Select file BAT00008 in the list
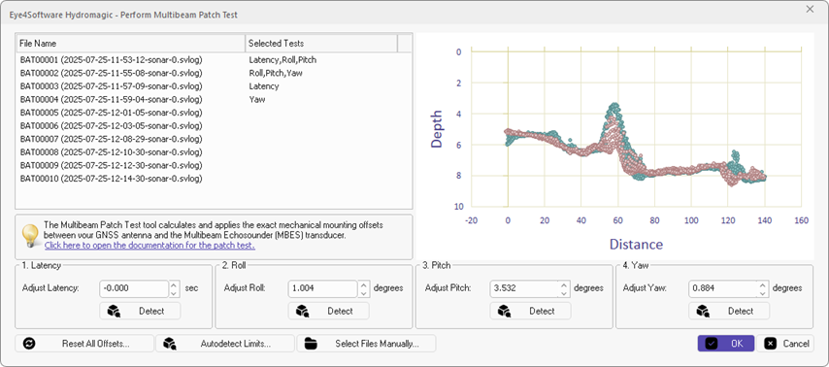This screenshot has width=829, height=367. [111, 152]
